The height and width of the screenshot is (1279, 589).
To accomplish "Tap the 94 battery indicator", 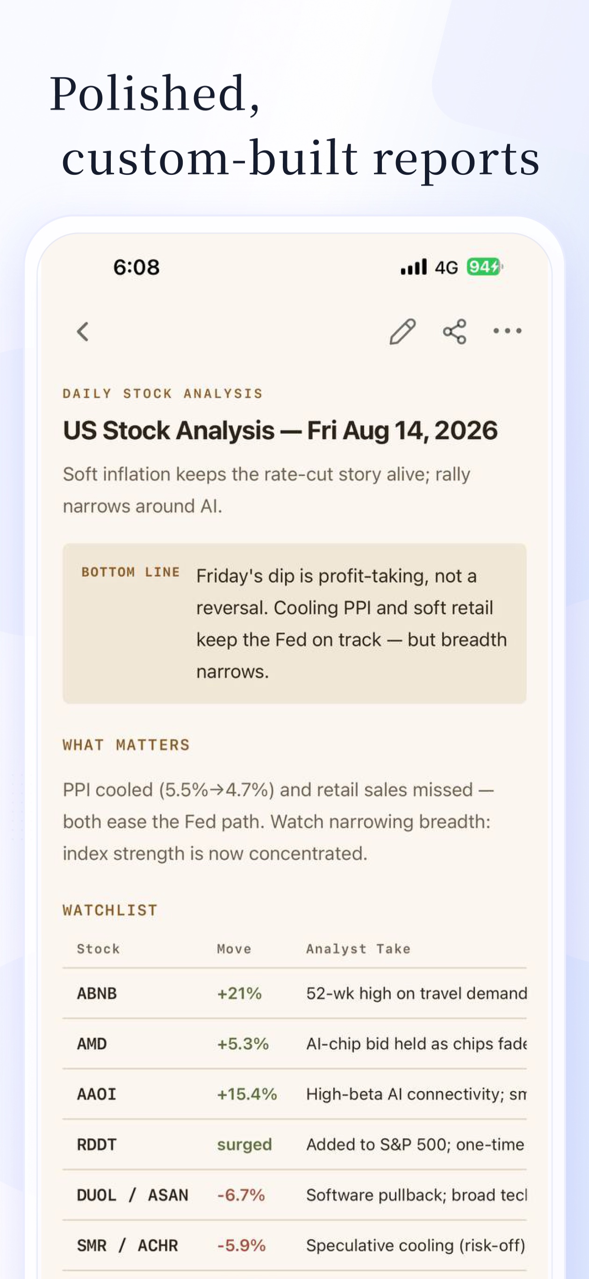I will point(484,267).
